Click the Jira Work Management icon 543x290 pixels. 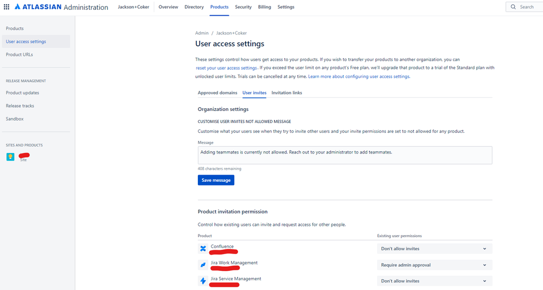tap(203, 265)
